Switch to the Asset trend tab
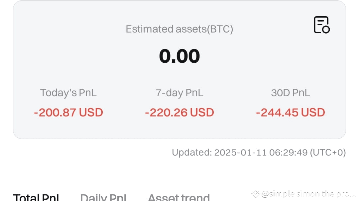359x201 pixels. pos(179,197)
